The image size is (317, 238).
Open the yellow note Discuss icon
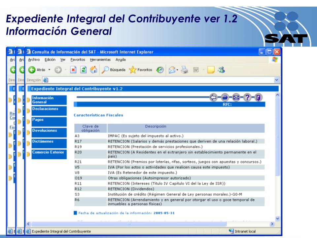211,70
